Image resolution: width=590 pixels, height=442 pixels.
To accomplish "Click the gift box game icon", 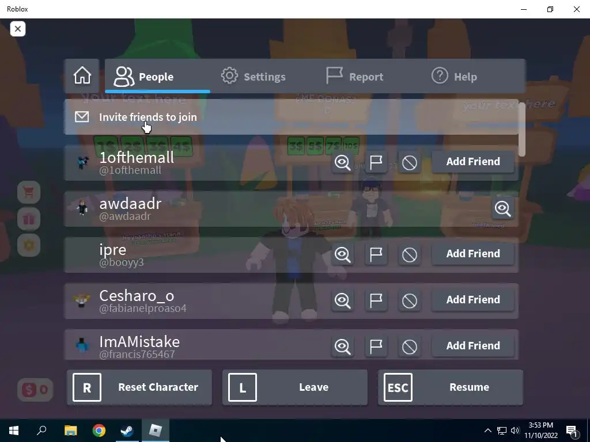I will [x=29, y=219].
